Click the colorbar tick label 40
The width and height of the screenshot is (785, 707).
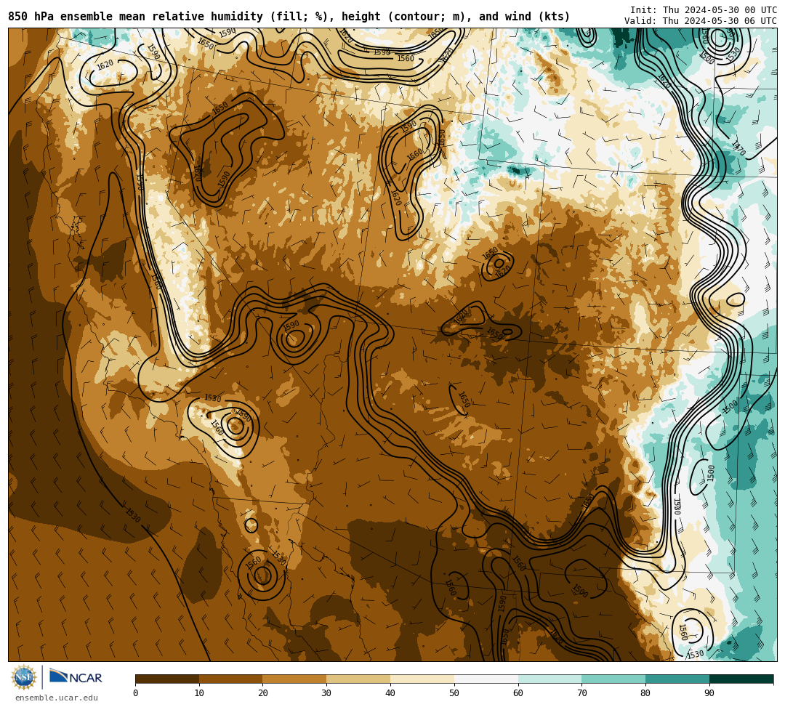(x=390, y=693)
